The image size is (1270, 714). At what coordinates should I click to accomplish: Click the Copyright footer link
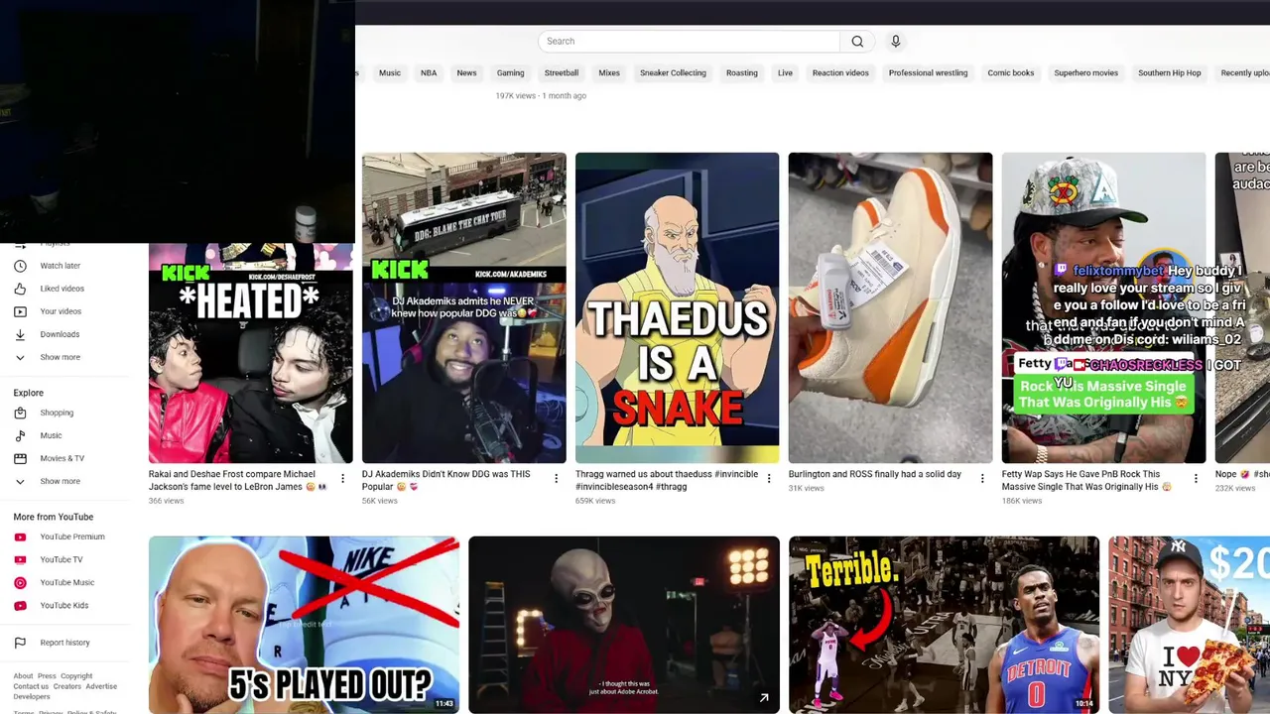(x=76, y=676)
